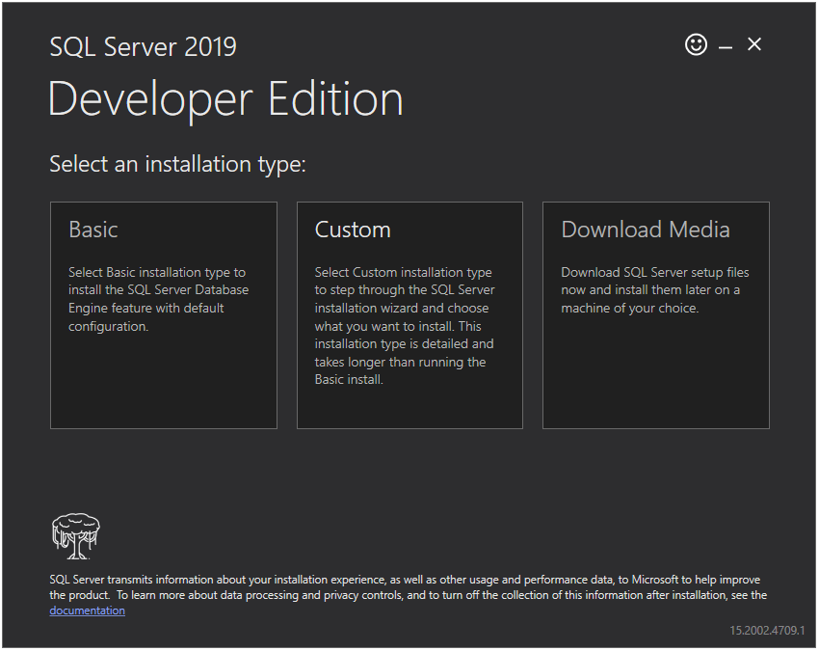
Task: Click the tree logo icon
Action: [x=76, y=536]
